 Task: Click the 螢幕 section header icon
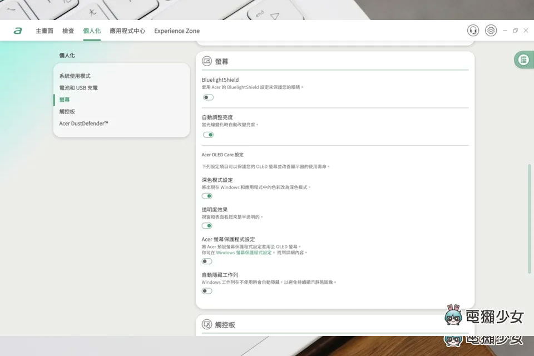point(206,61)
